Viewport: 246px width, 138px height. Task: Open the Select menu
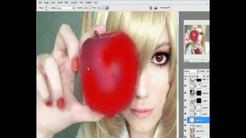click(60, 2)
